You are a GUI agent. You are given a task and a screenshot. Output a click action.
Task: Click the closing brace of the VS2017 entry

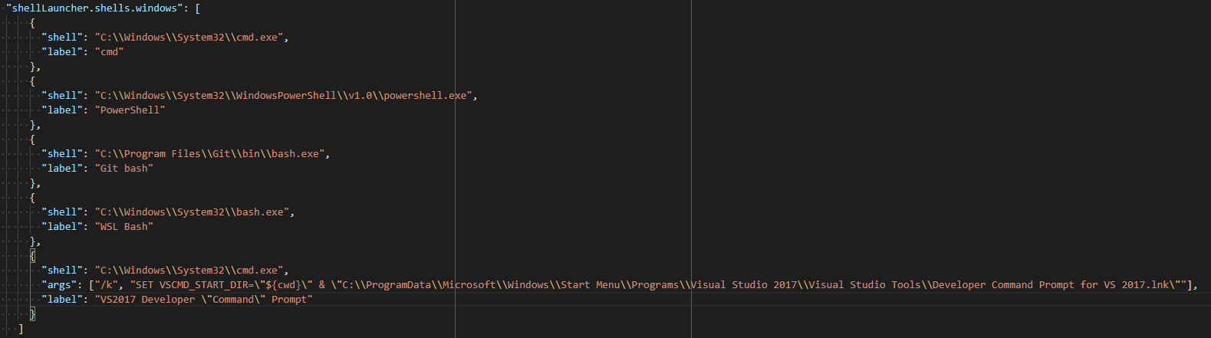[x=32, y=313]
